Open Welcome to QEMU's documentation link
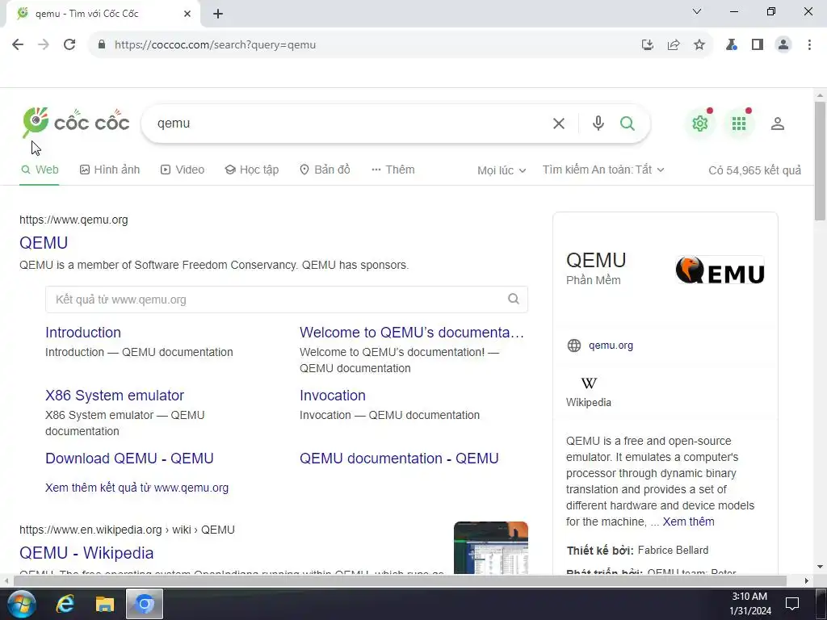Viewport: 827px width, 620px height. 412,332
